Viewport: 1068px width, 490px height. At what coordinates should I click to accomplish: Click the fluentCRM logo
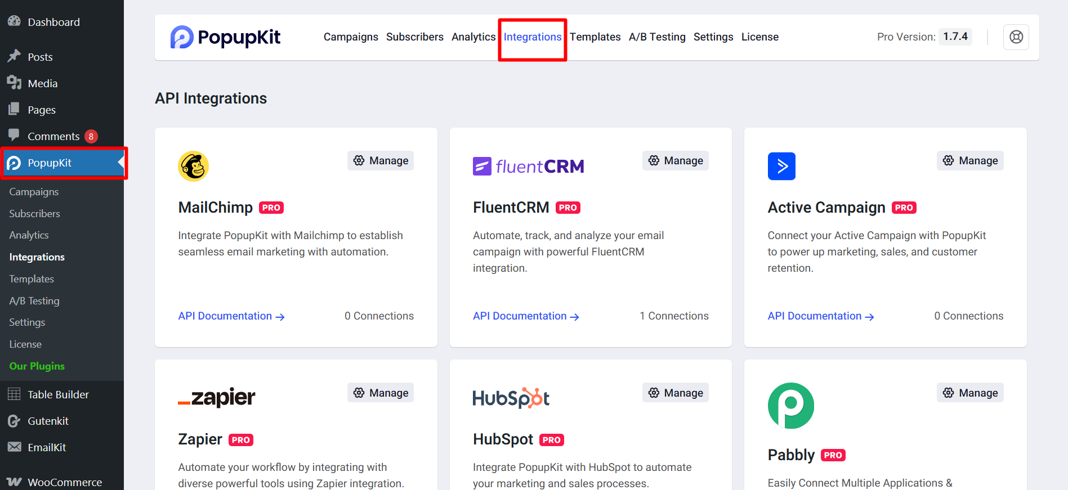[x=528, y=167]
